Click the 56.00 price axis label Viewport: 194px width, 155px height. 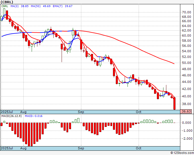tap(187, 46)
